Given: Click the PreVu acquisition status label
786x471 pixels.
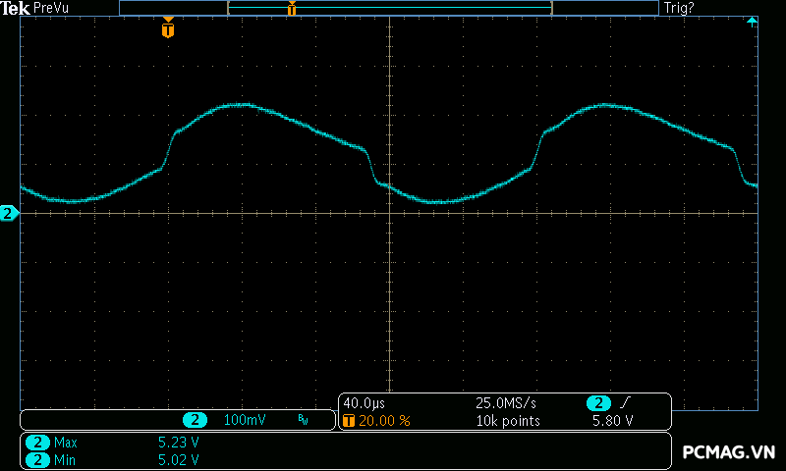Looking at the screenshot, I should click(49, 8).
